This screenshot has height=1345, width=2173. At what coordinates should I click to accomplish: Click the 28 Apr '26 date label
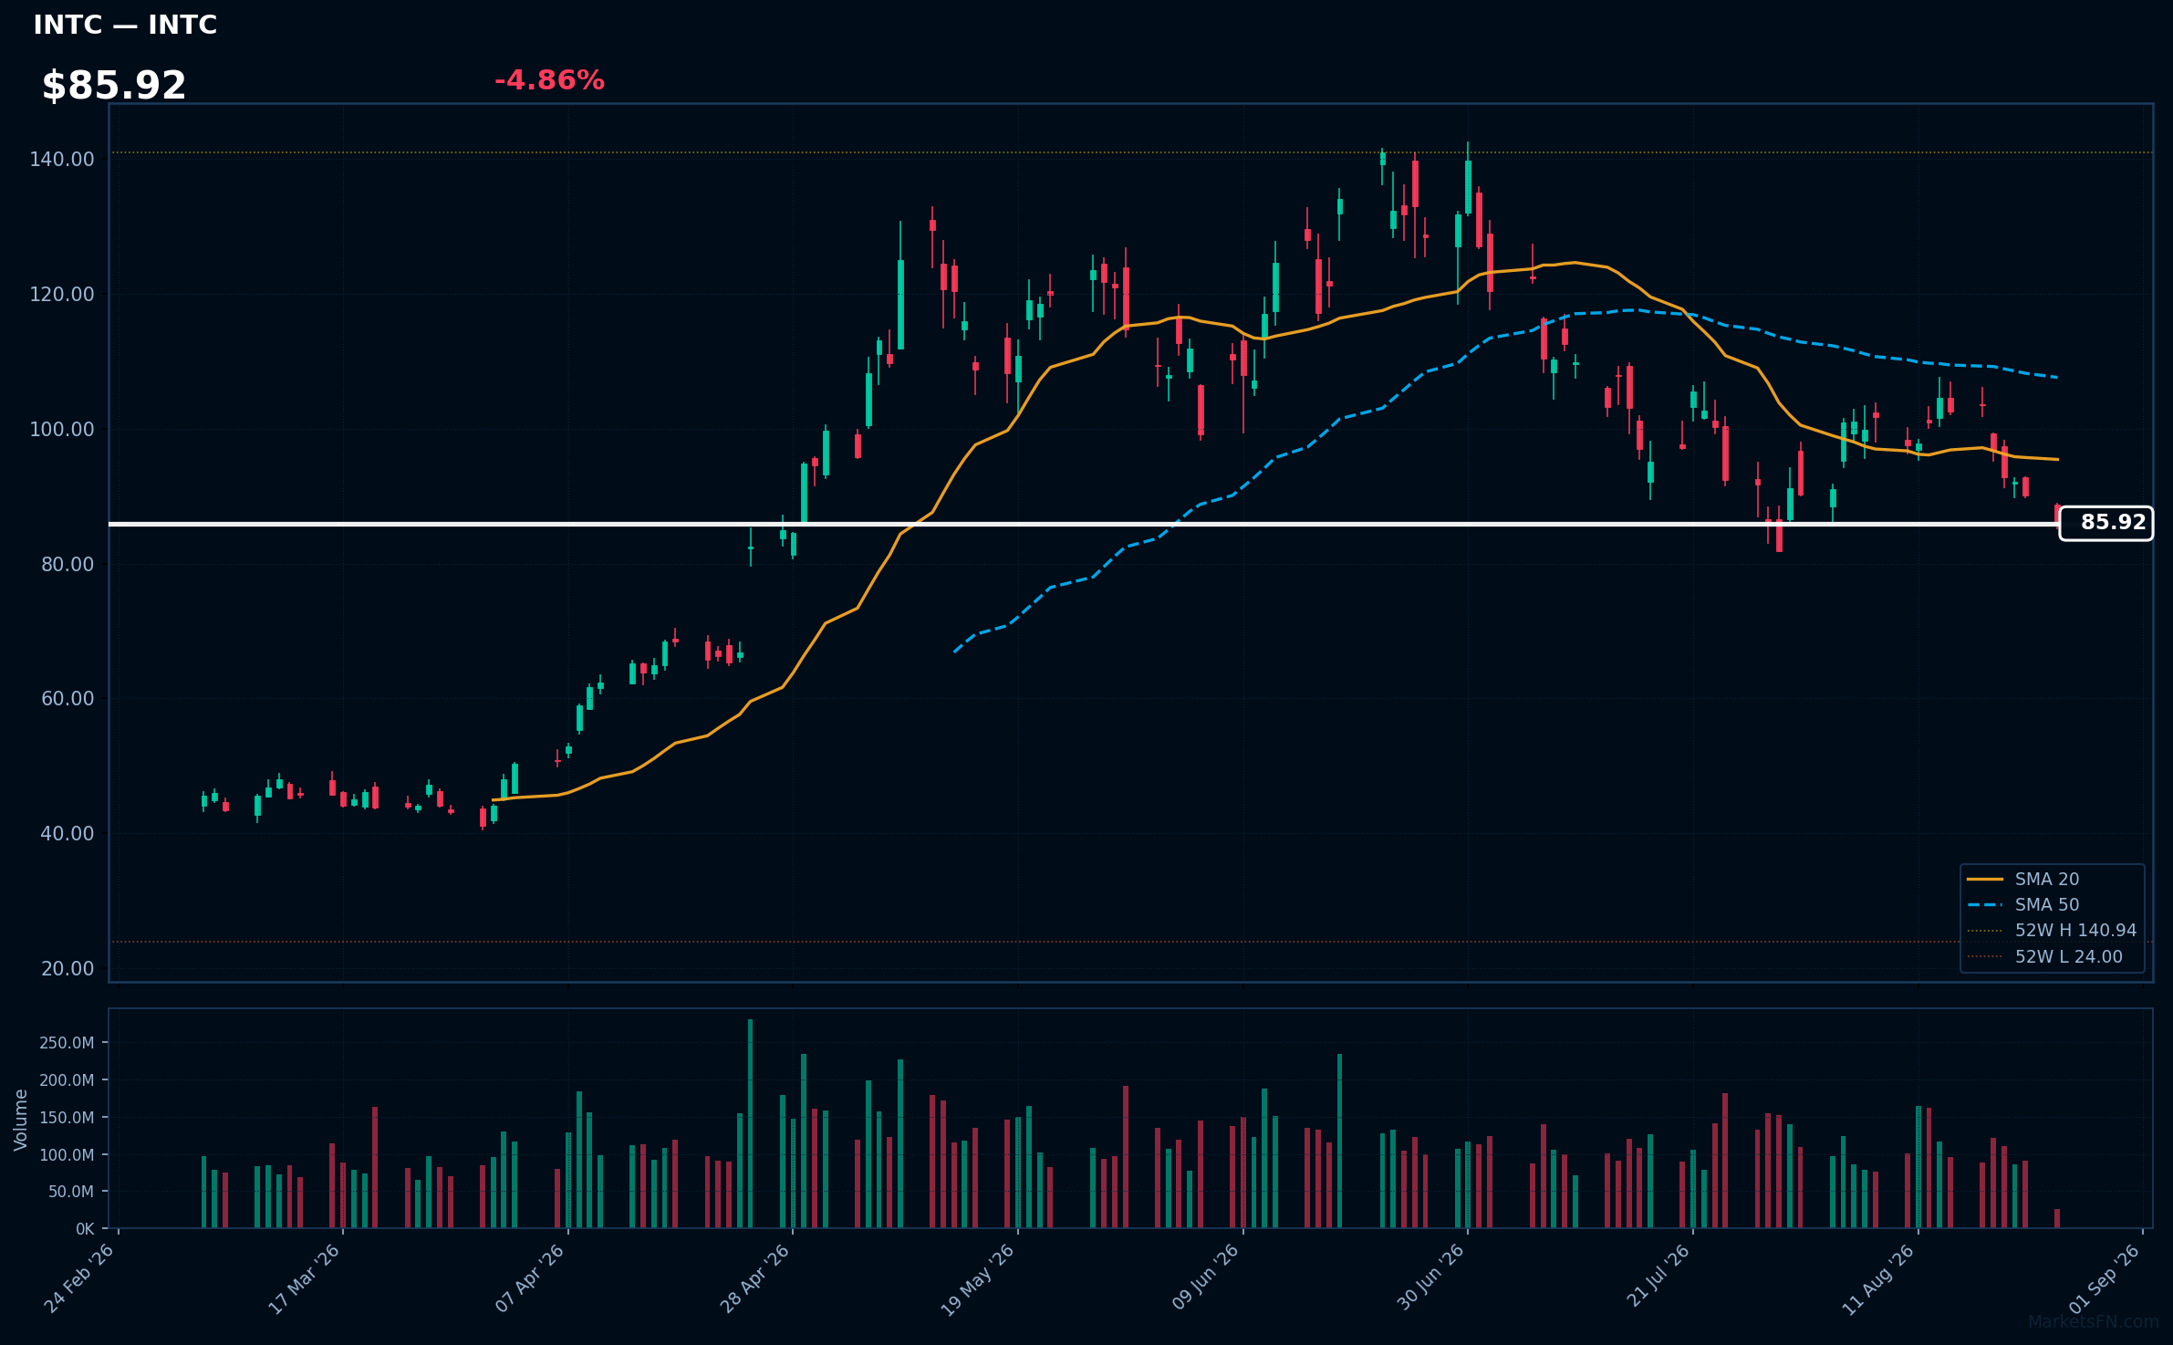(754, 1278)
